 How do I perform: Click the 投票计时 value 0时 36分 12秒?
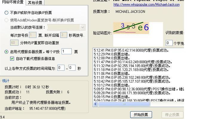pos(37,87)
